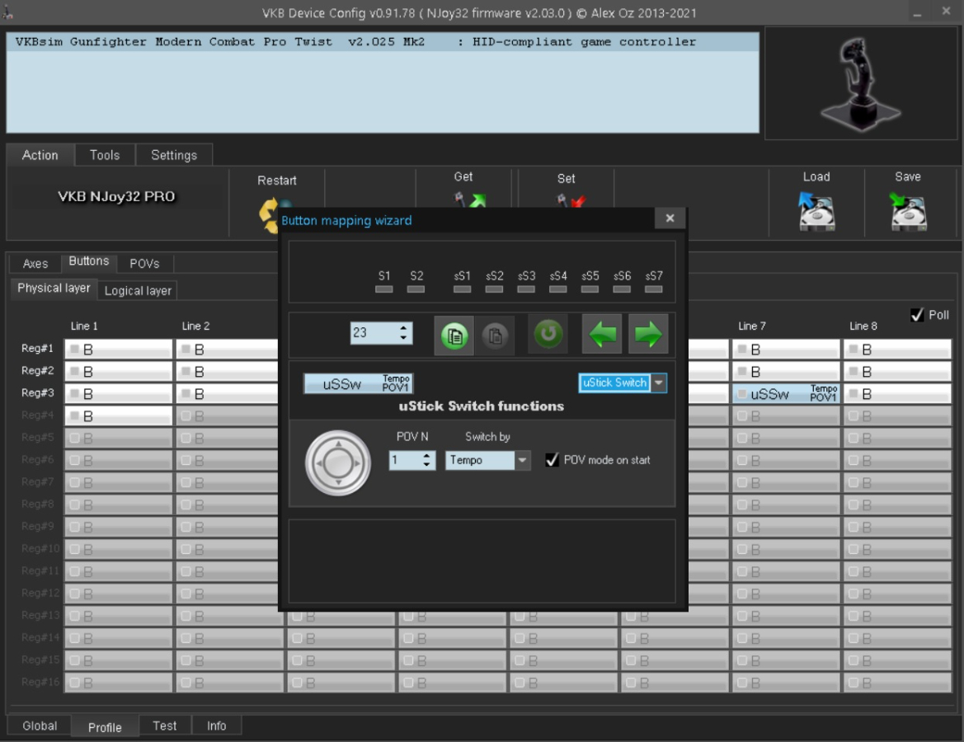Click the Set settings to device icon
Image resolution: width=964 pixels, height=742 pixels.
(571, 200)
